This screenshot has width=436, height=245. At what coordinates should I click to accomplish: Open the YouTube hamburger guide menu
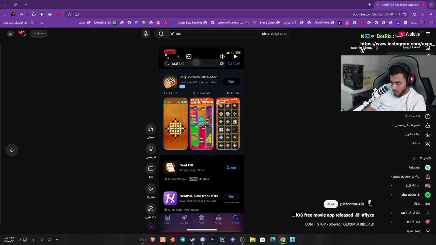428,34
